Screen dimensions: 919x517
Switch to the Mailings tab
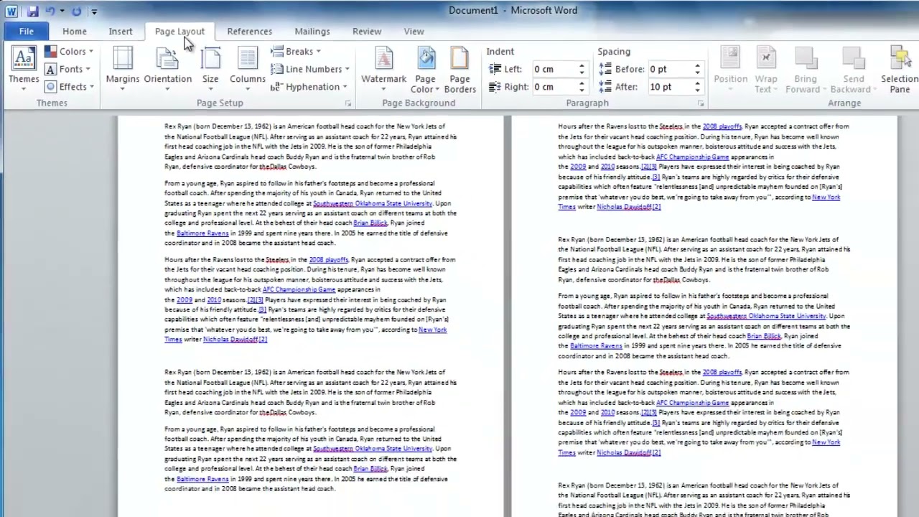tap(312, 32)
